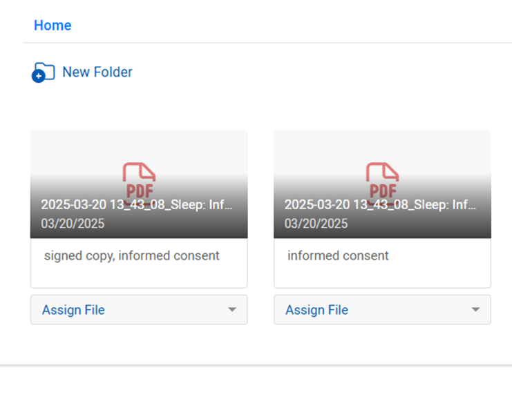Click the New Folder text label

[97, 72]
